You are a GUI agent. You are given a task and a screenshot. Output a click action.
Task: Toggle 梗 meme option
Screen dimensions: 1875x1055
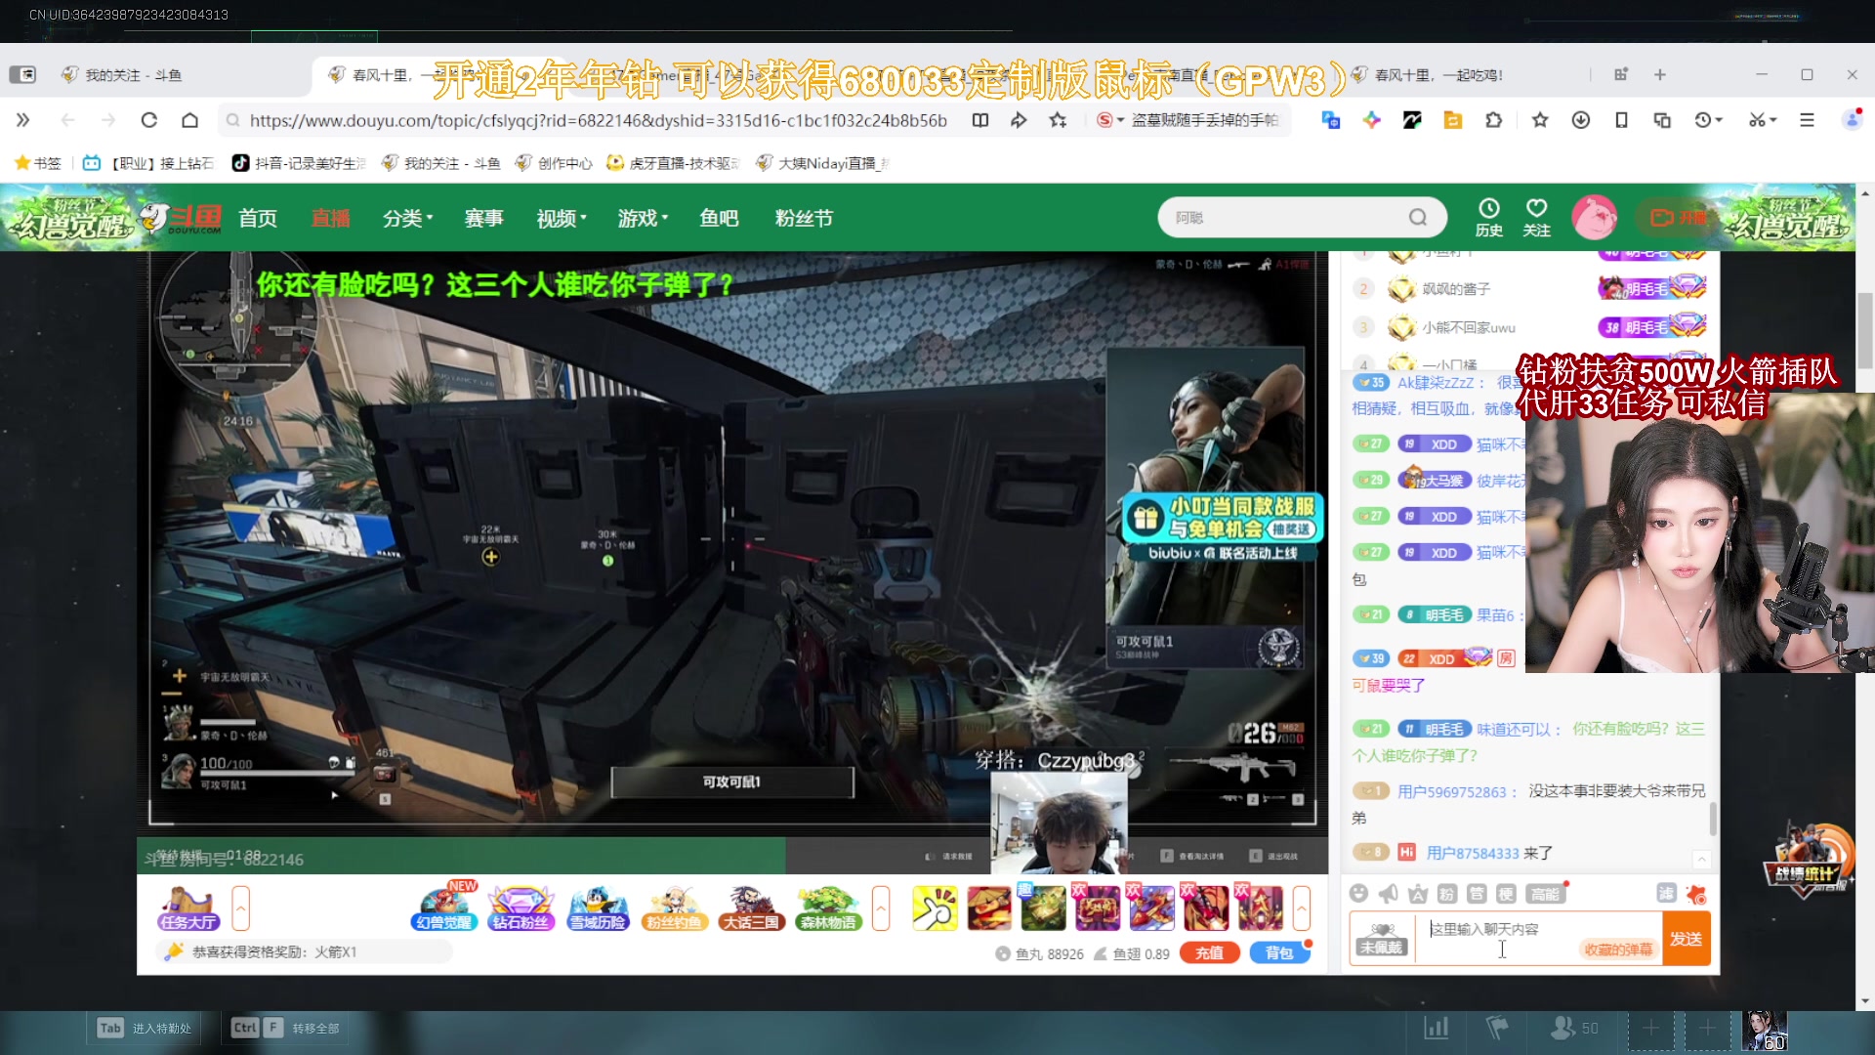(1506, 893)
